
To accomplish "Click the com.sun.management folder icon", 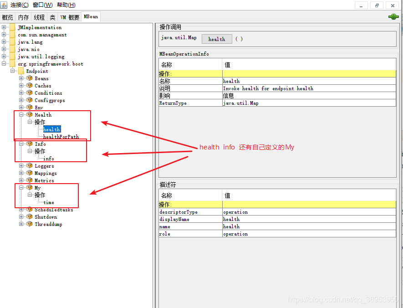I will tap(12, 35).
